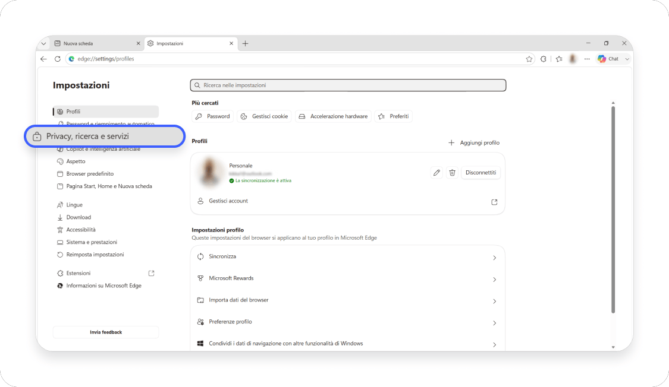This screenshot has width=669, height=387.
Task: Expand the dropdown arrow next to Chat
Action: click(x=627, y=59)
